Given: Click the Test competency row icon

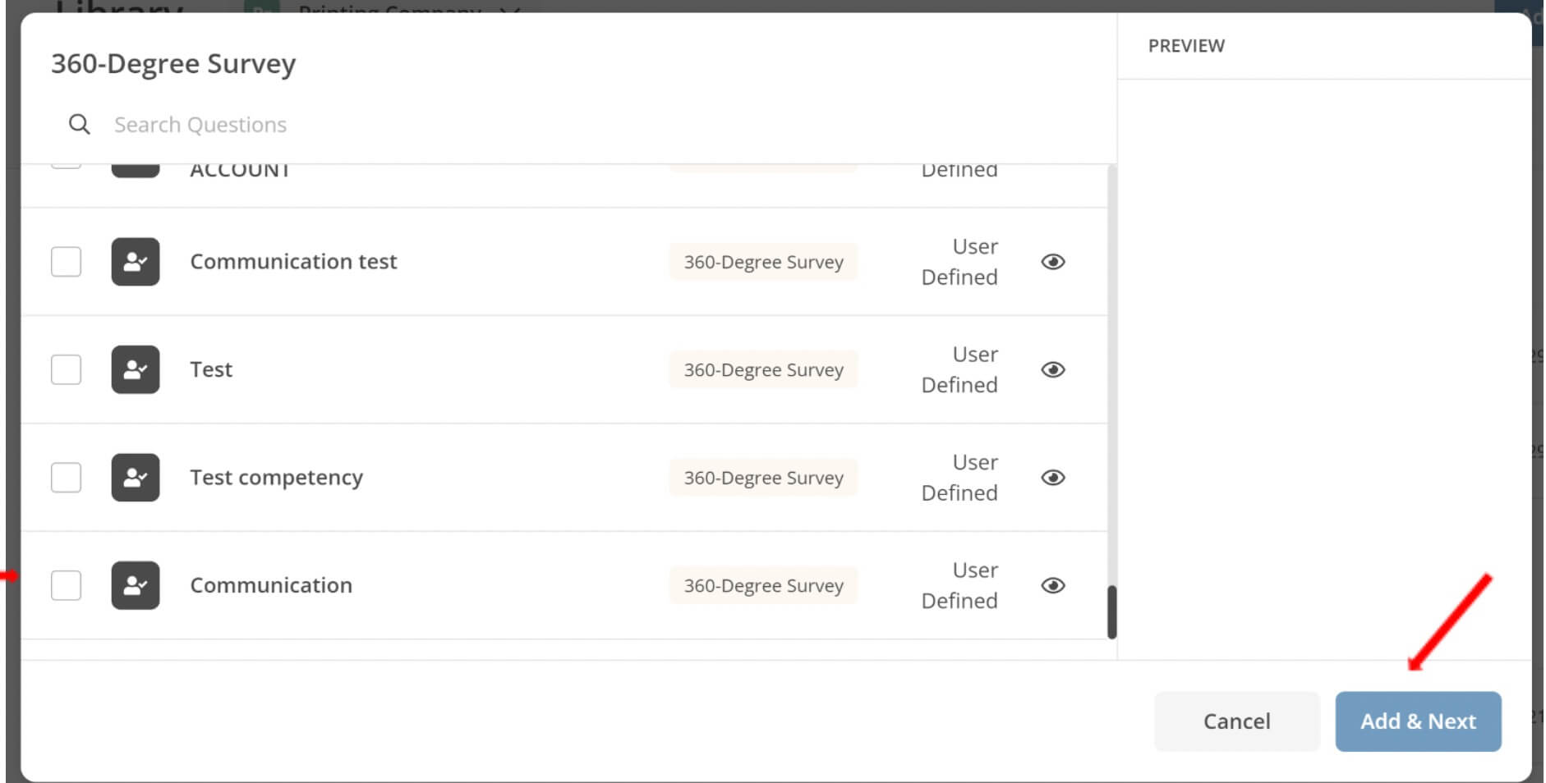Looking at the screenshot, I should coord(136,478).
